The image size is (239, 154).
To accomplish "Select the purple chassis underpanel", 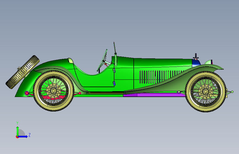I will (154, 95).
